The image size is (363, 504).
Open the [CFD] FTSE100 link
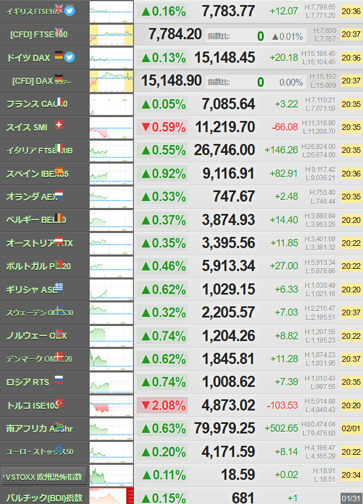pos(39,34)
